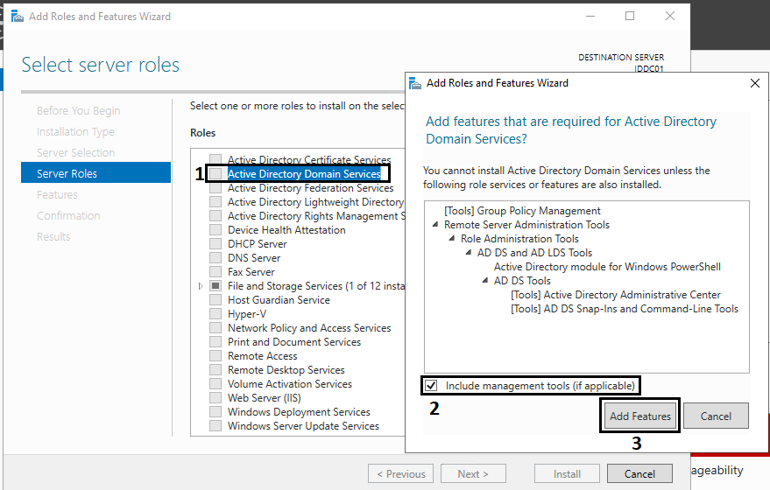Select Active Directory Domain Services role text

click(x=304, y=173)
